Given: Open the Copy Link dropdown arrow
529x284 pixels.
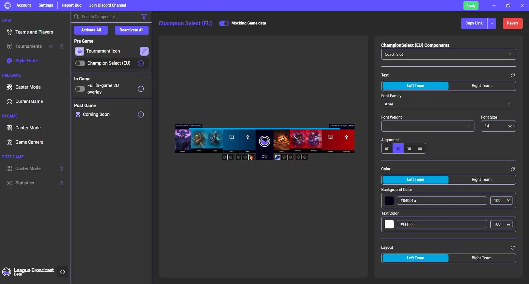Looking at the screenshot, I should 492,23.
